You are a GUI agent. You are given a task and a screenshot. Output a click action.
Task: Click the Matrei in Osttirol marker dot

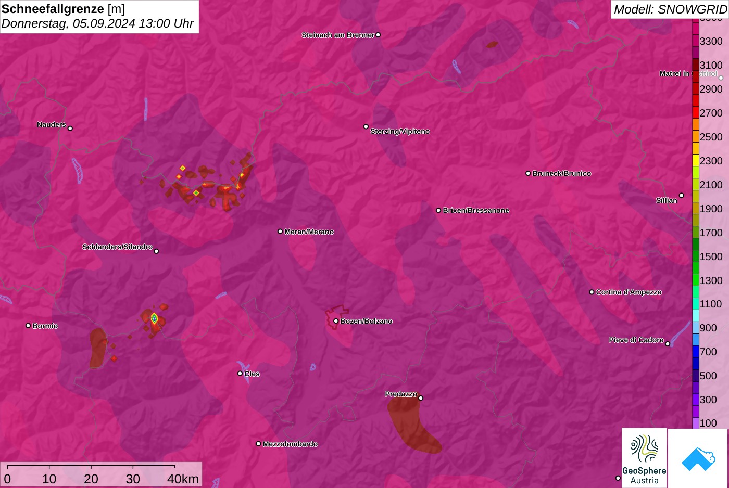[721, 78]
